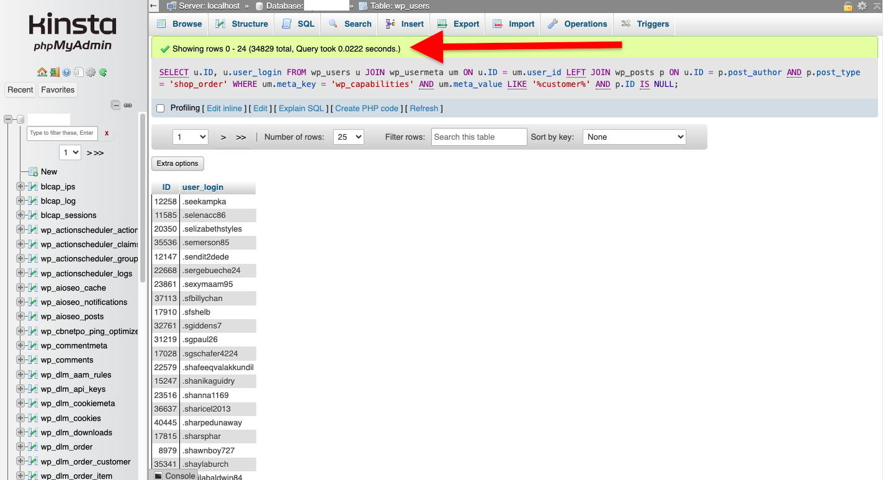Click the Extra options button

tap(177, 164)
